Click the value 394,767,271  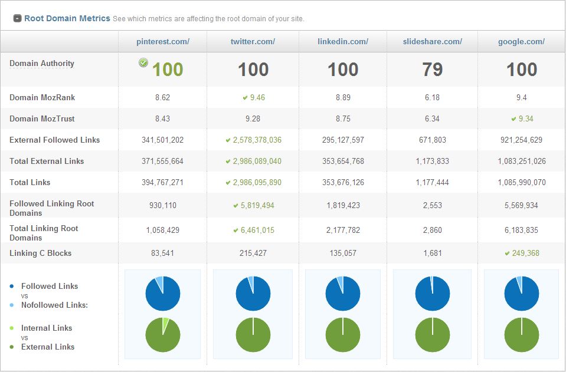[x=162, y=183]
